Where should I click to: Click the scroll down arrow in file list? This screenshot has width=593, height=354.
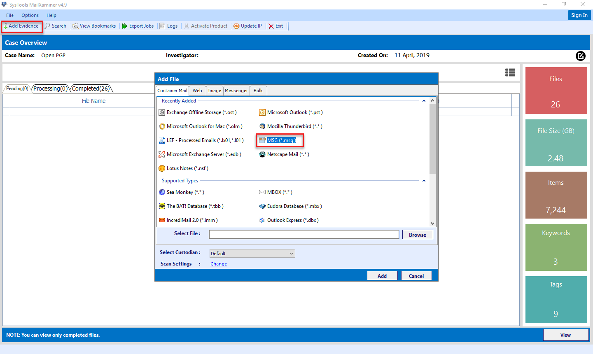(x=432, y=224)
